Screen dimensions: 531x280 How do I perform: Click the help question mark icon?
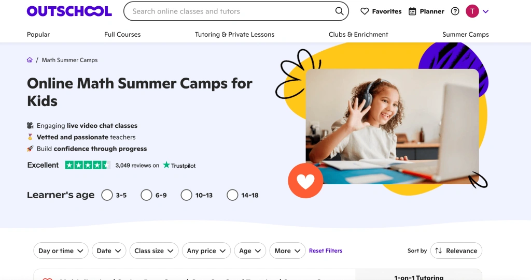[455, 11]
